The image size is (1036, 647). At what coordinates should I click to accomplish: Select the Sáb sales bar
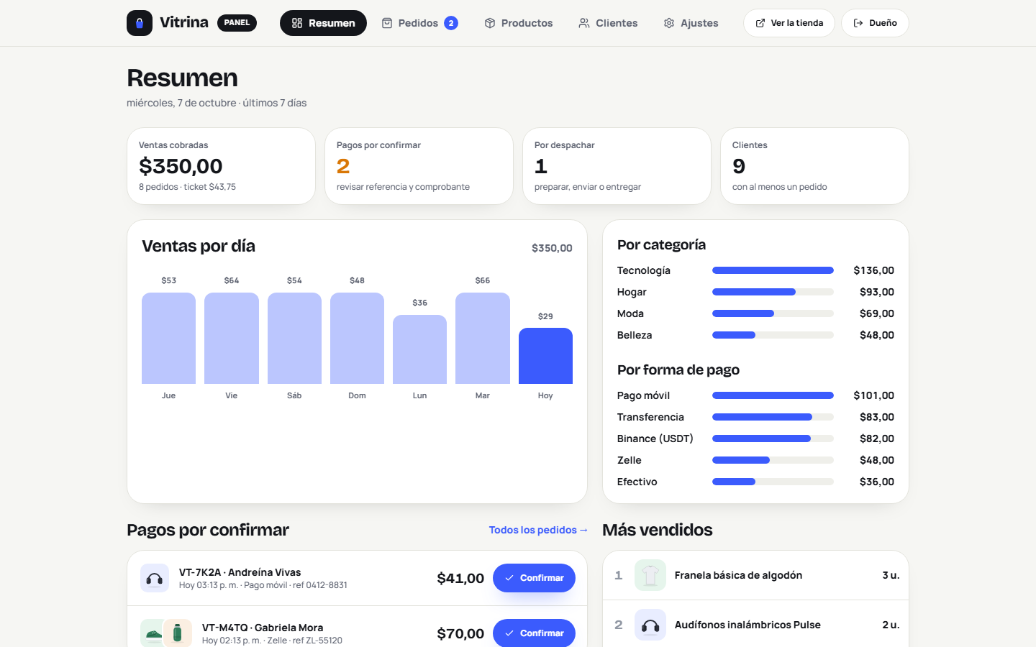point(294,338)
